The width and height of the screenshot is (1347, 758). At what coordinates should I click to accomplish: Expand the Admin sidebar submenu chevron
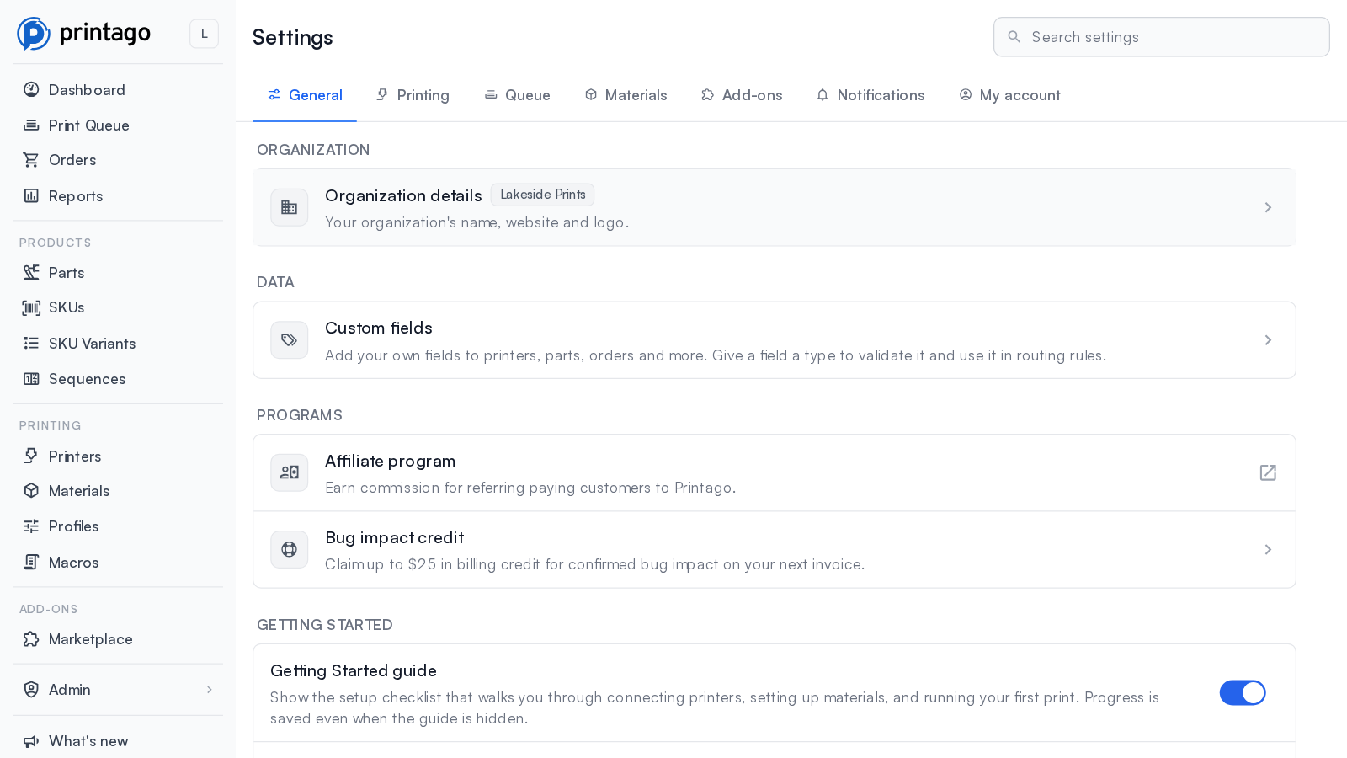[210, 690]
